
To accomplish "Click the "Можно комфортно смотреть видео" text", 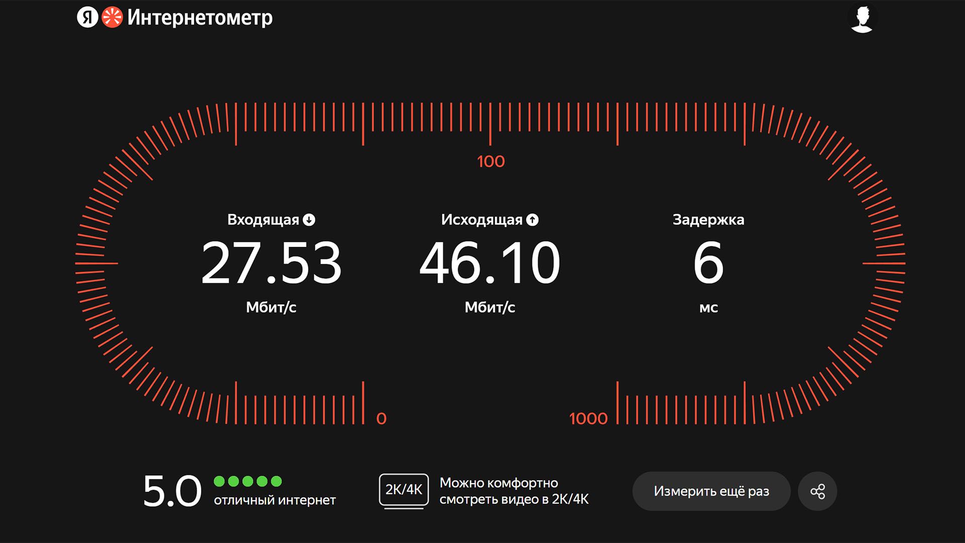I will [x=514, y=491].
